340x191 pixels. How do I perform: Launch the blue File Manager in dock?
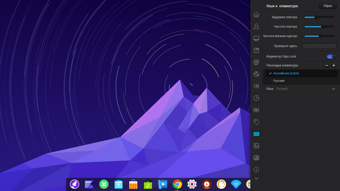[x=119, y=185]
